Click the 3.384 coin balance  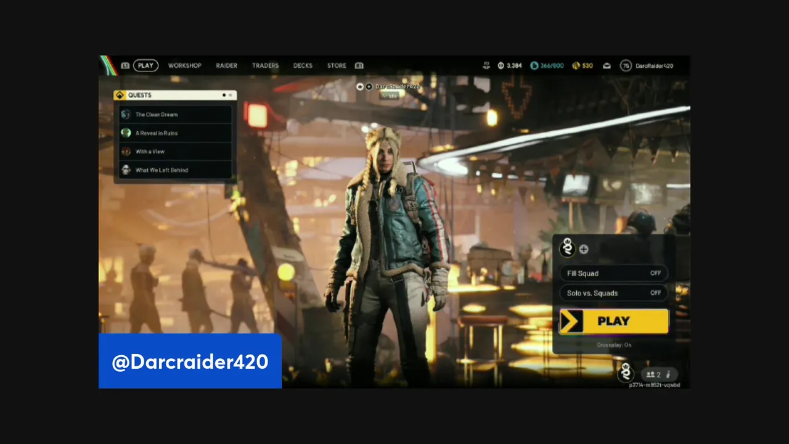514,65
